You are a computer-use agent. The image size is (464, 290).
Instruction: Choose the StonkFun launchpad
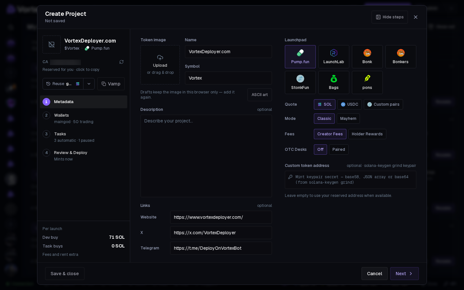pyautogui.click(x=300, y=82)
